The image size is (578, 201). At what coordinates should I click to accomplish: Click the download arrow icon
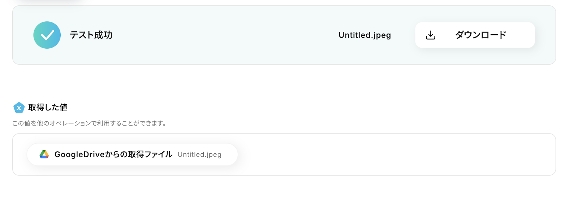click(x=431, y=35)
